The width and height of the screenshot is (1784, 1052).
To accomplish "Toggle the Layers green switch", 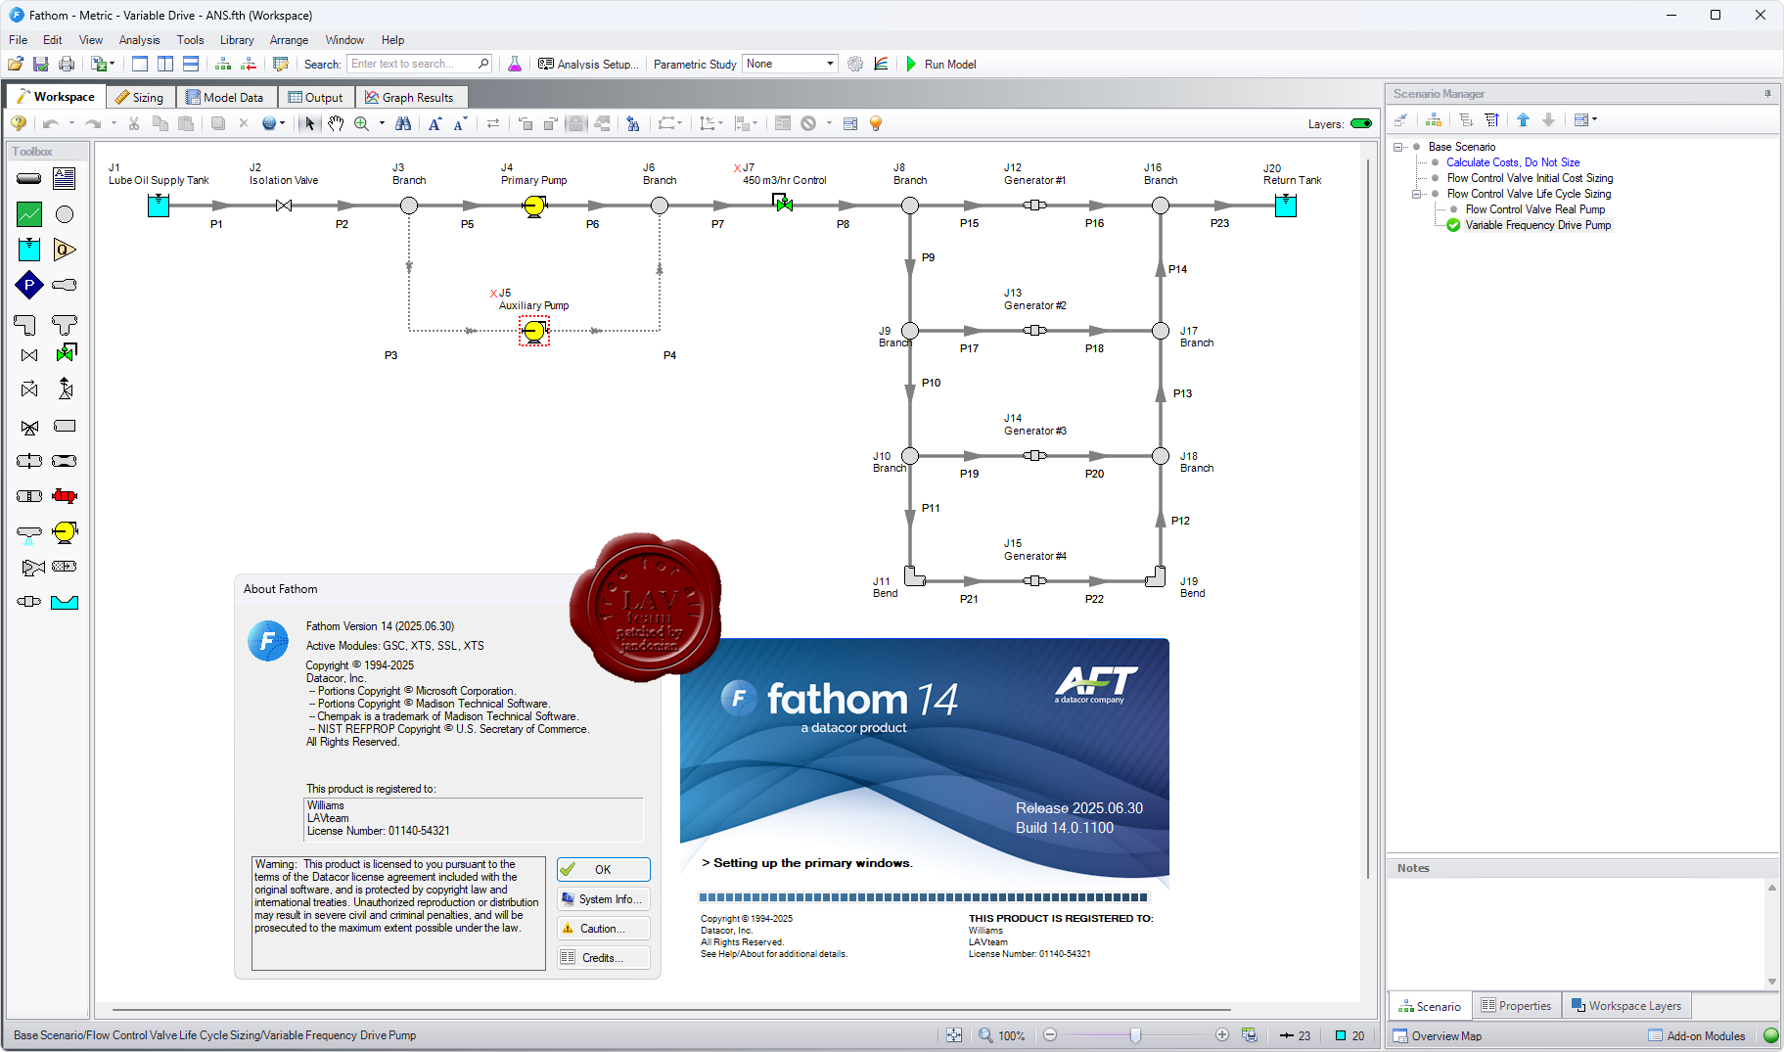I will (1361, 123).
